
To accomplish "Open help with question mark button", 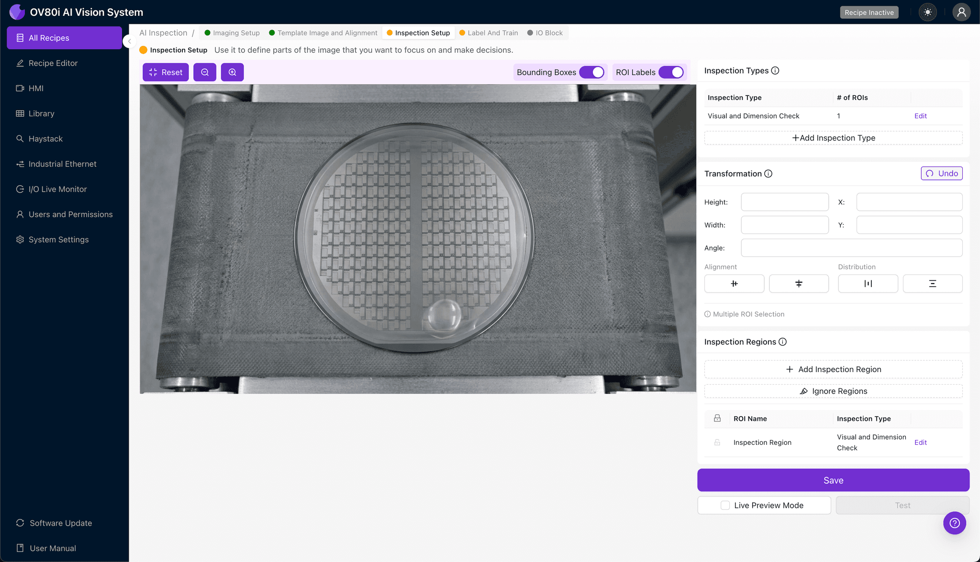I will pyautogui.click(x=955, y=523).
